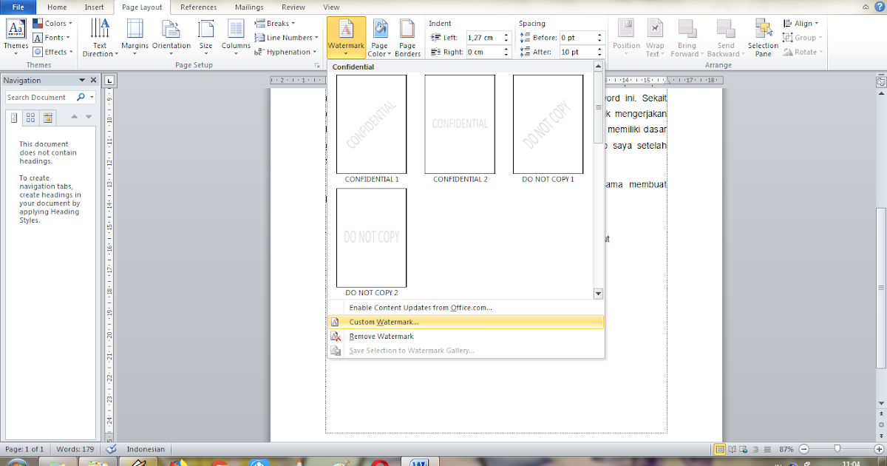Click the Selection Pane icon
887x466 pixels.
(762, 37)
